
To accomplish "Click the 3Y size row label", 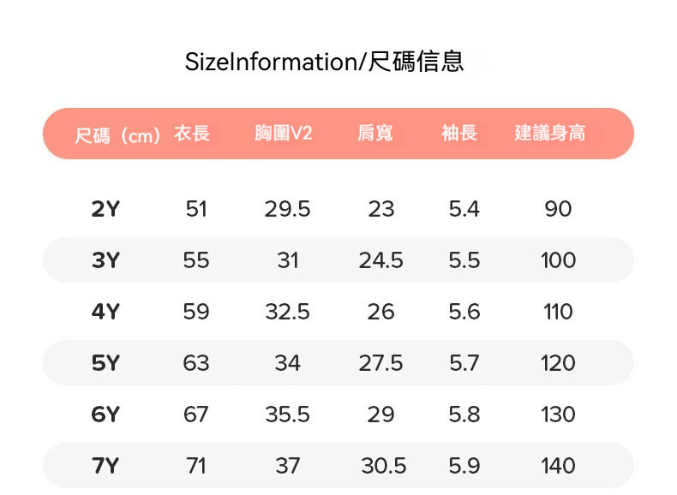I will [x=105, y=260].
